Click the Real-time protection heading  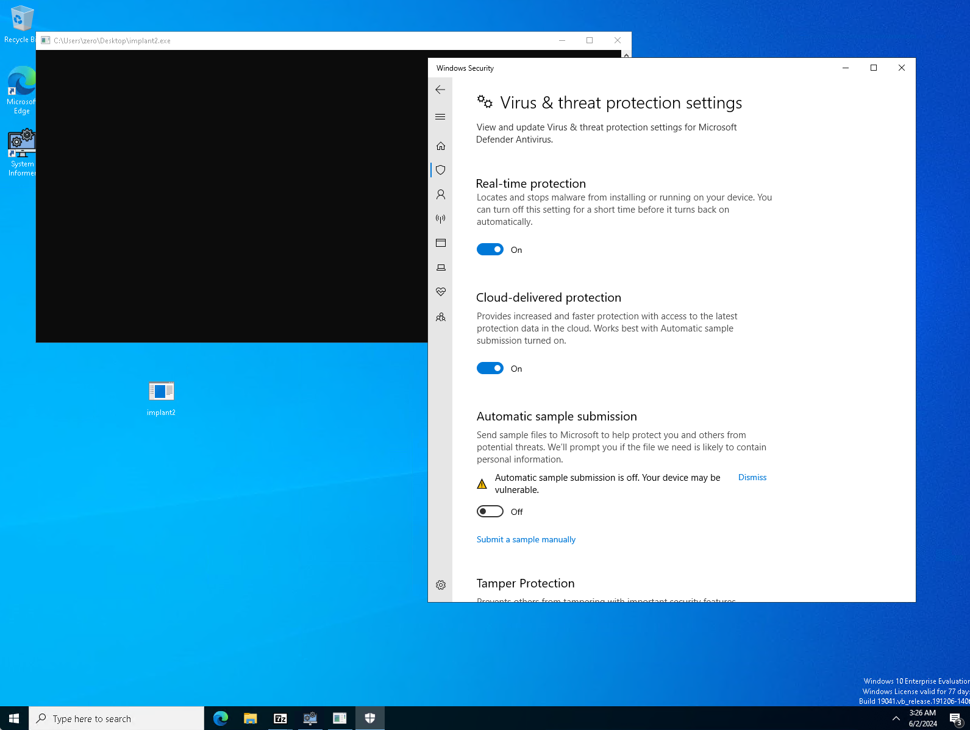tap(530, 183)
